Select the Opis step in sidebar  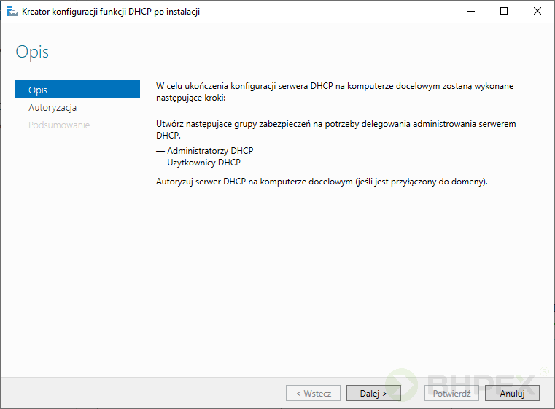(x=77, y=90)
